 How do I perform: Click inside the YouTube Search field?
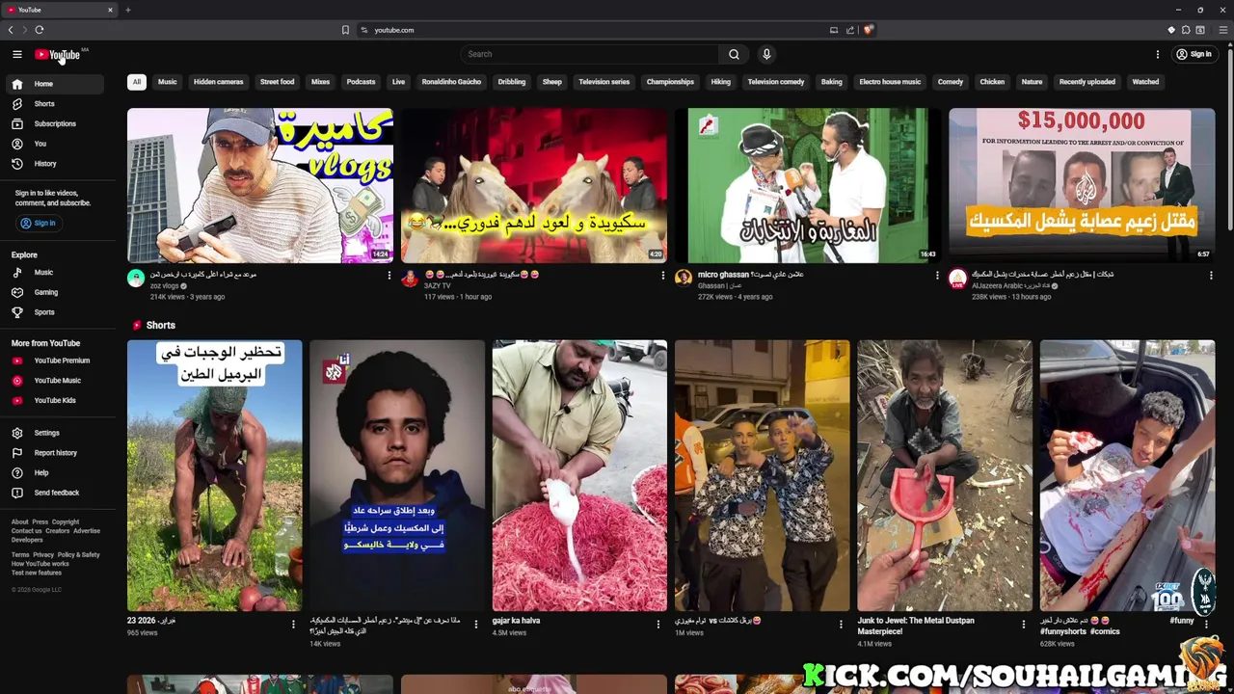coord(589,54)
